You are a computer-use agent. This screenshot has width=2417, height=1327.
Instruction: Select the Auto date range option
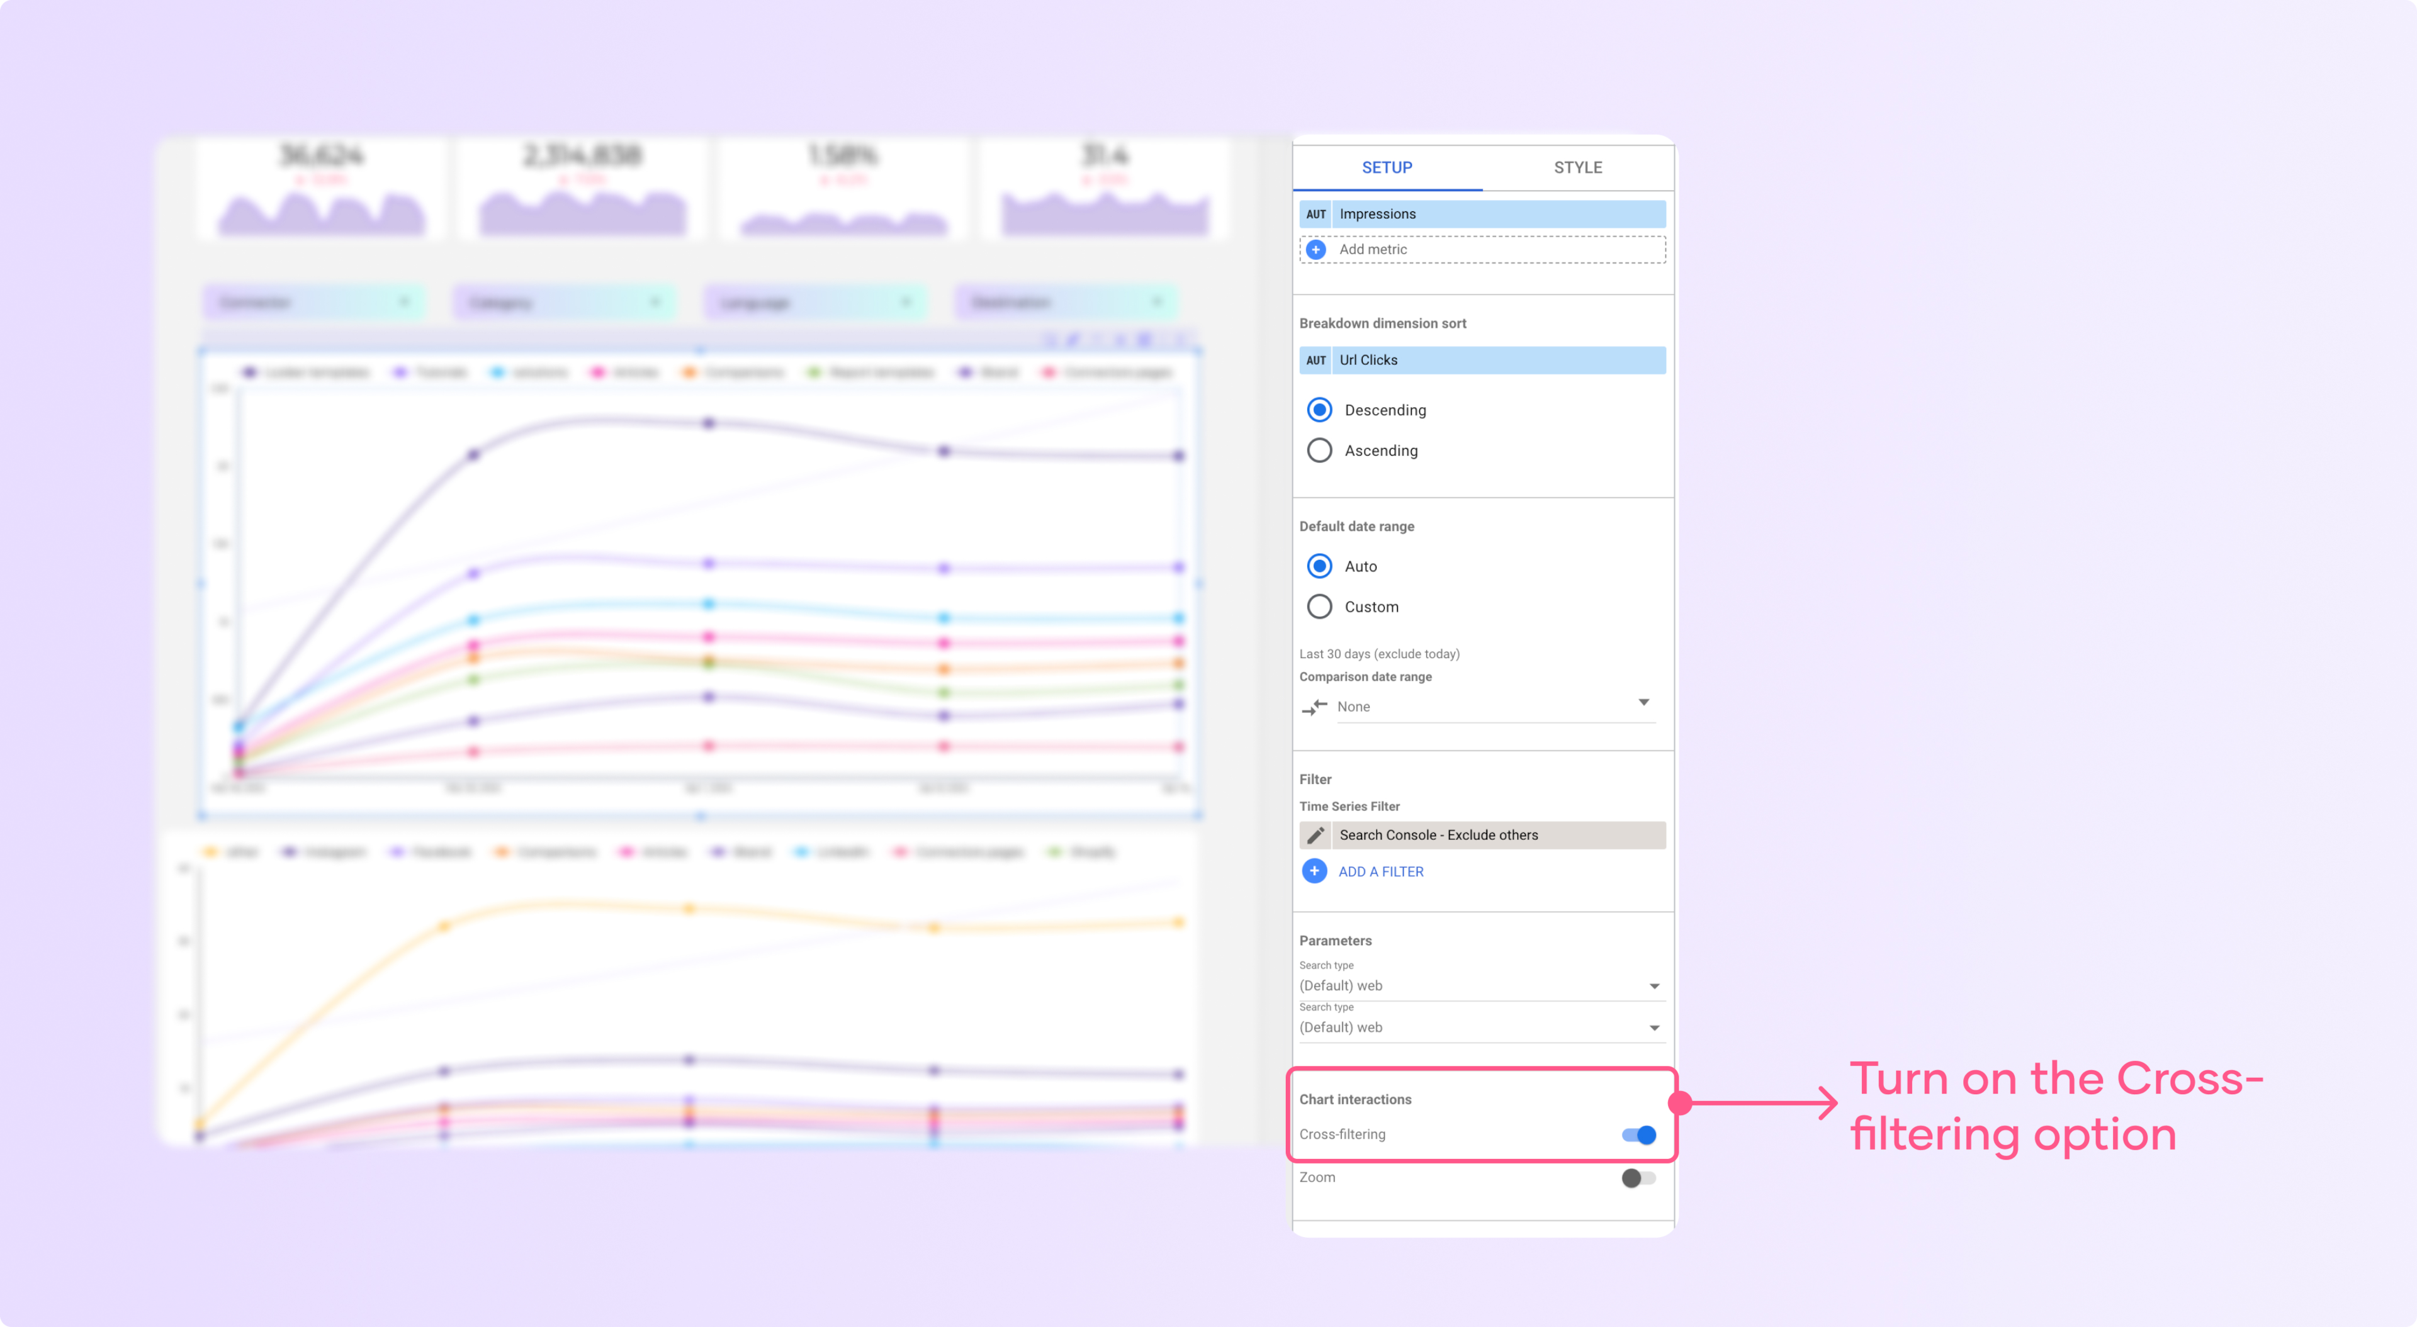pyautogui.click(x=1321, y=566)
